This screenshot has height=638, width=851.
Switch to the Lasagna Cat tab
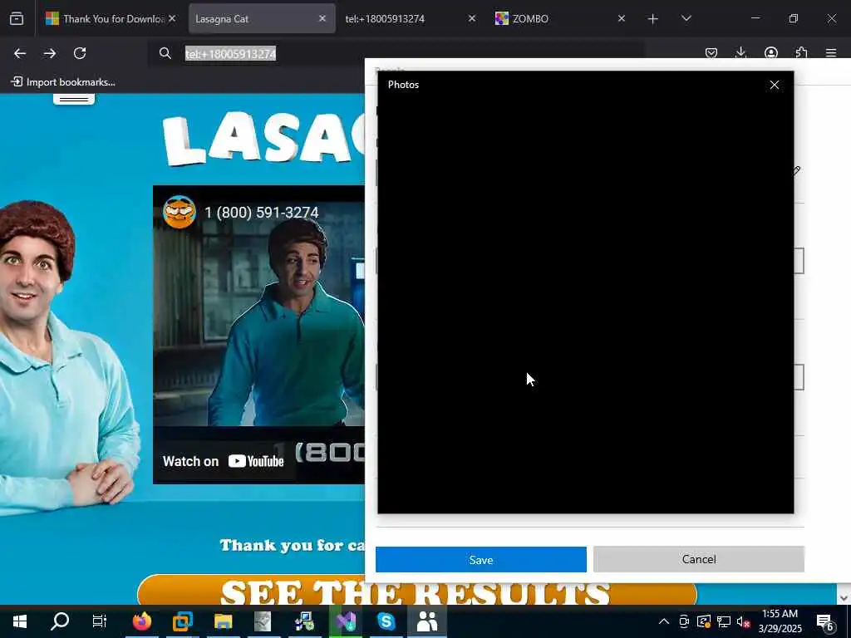click(262, 18)
